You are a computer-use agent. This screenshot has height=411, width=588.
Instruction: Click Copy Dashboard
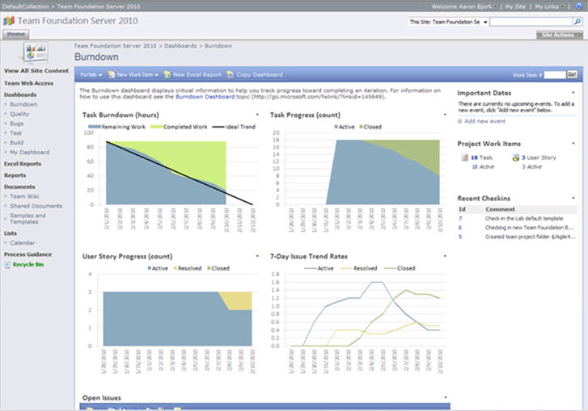[260, 75]
